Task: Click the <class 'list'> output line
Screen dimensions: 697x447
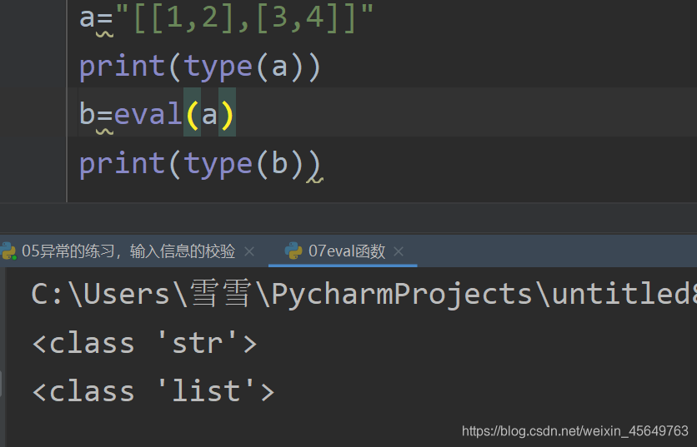Action: [153, 391]
